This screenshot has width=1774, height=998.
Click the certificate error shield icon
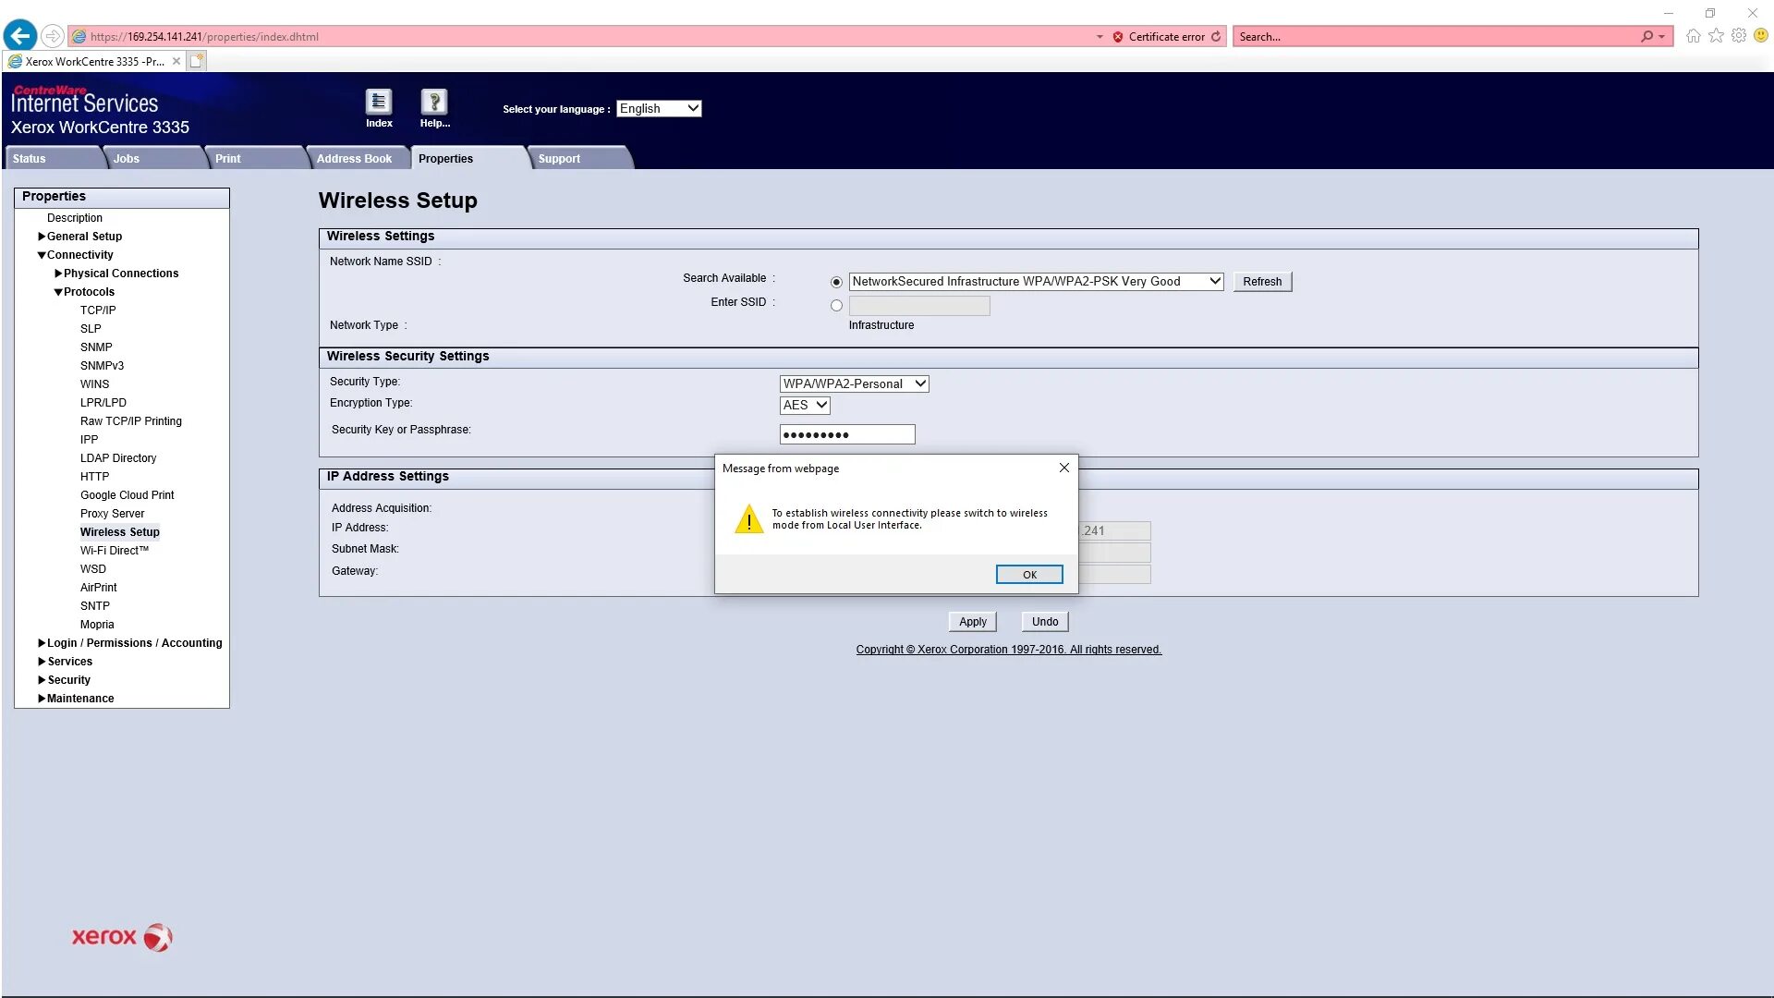pos(1118,37)
